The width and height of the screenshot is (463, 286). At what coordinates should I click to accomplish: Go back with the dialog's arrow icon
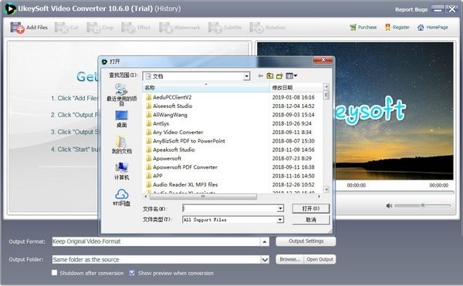(x=261, y=76)
